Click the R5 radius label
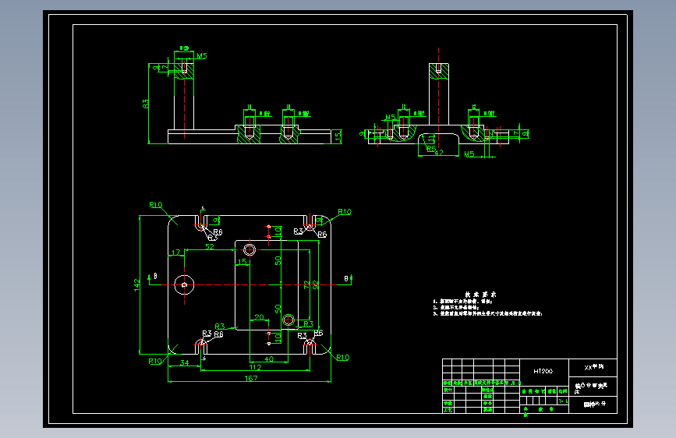 pos(430,148)
